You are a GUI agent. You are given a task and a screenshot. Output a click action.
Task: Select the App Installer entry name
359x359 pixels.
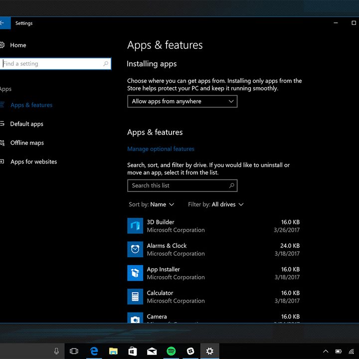pyautogui.click(x=163, y=269)
